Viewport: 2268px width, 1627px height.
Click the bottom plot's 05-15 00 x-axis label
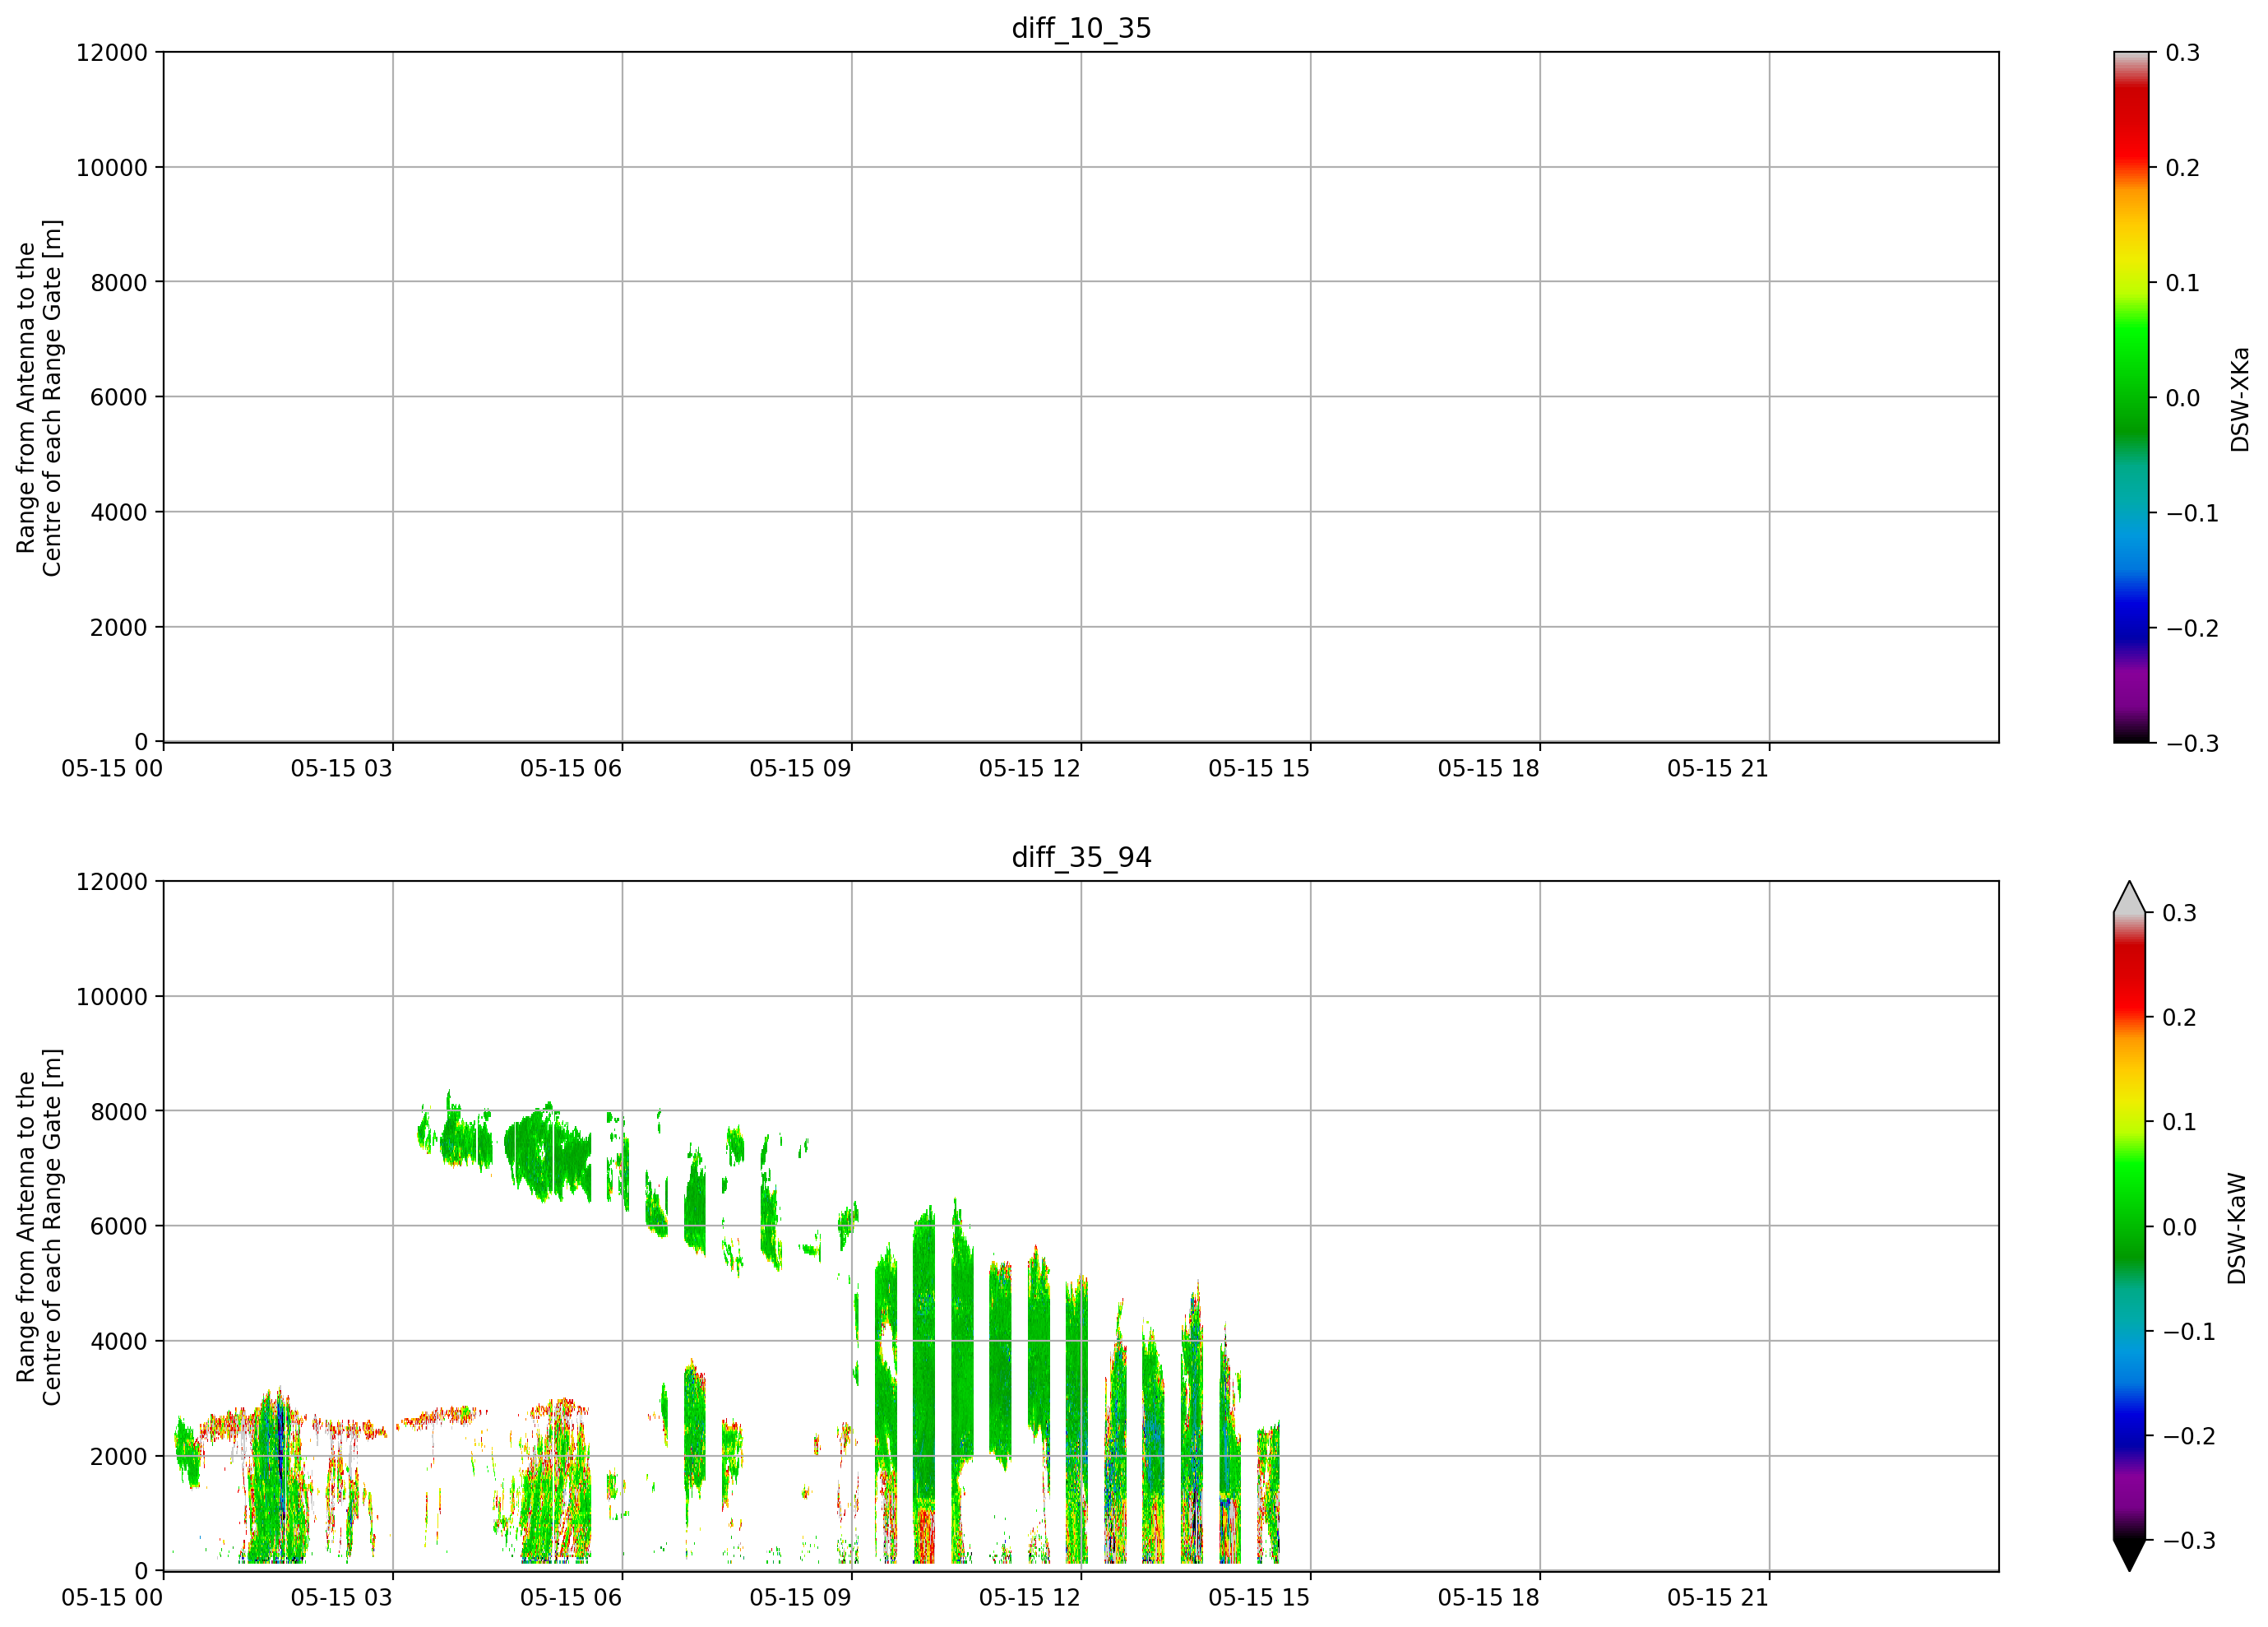[x=112, y=1598]
